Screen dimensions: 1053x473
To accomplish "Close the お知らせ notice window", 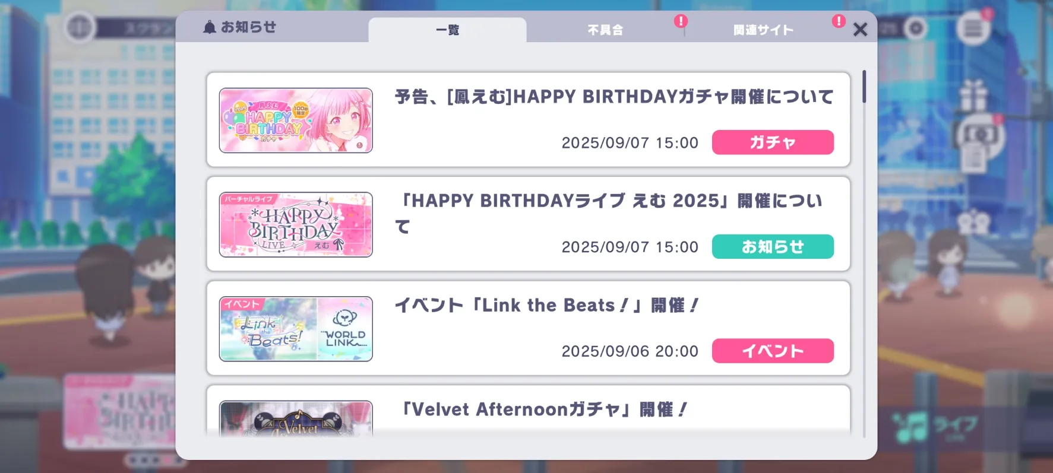I will (860, 30).
